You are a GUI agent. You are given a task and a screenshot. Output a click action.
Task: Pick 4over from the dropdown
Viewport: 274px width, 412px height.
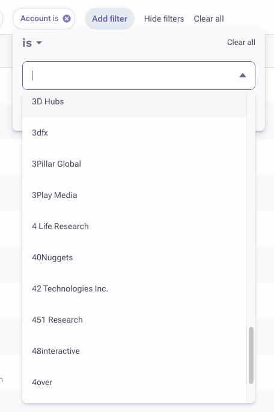(134, 382)
